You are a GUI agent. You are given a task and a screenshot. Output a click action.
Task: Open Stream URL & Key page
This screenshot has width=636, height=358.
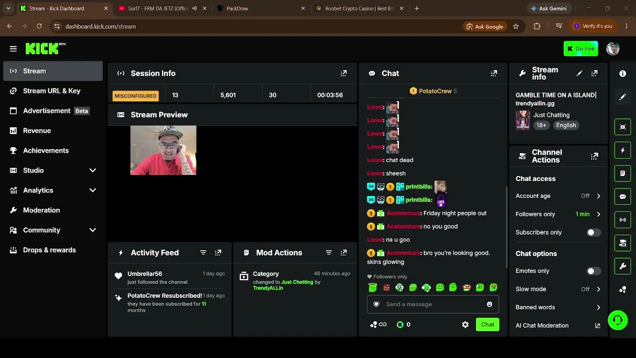pos(53,91)
